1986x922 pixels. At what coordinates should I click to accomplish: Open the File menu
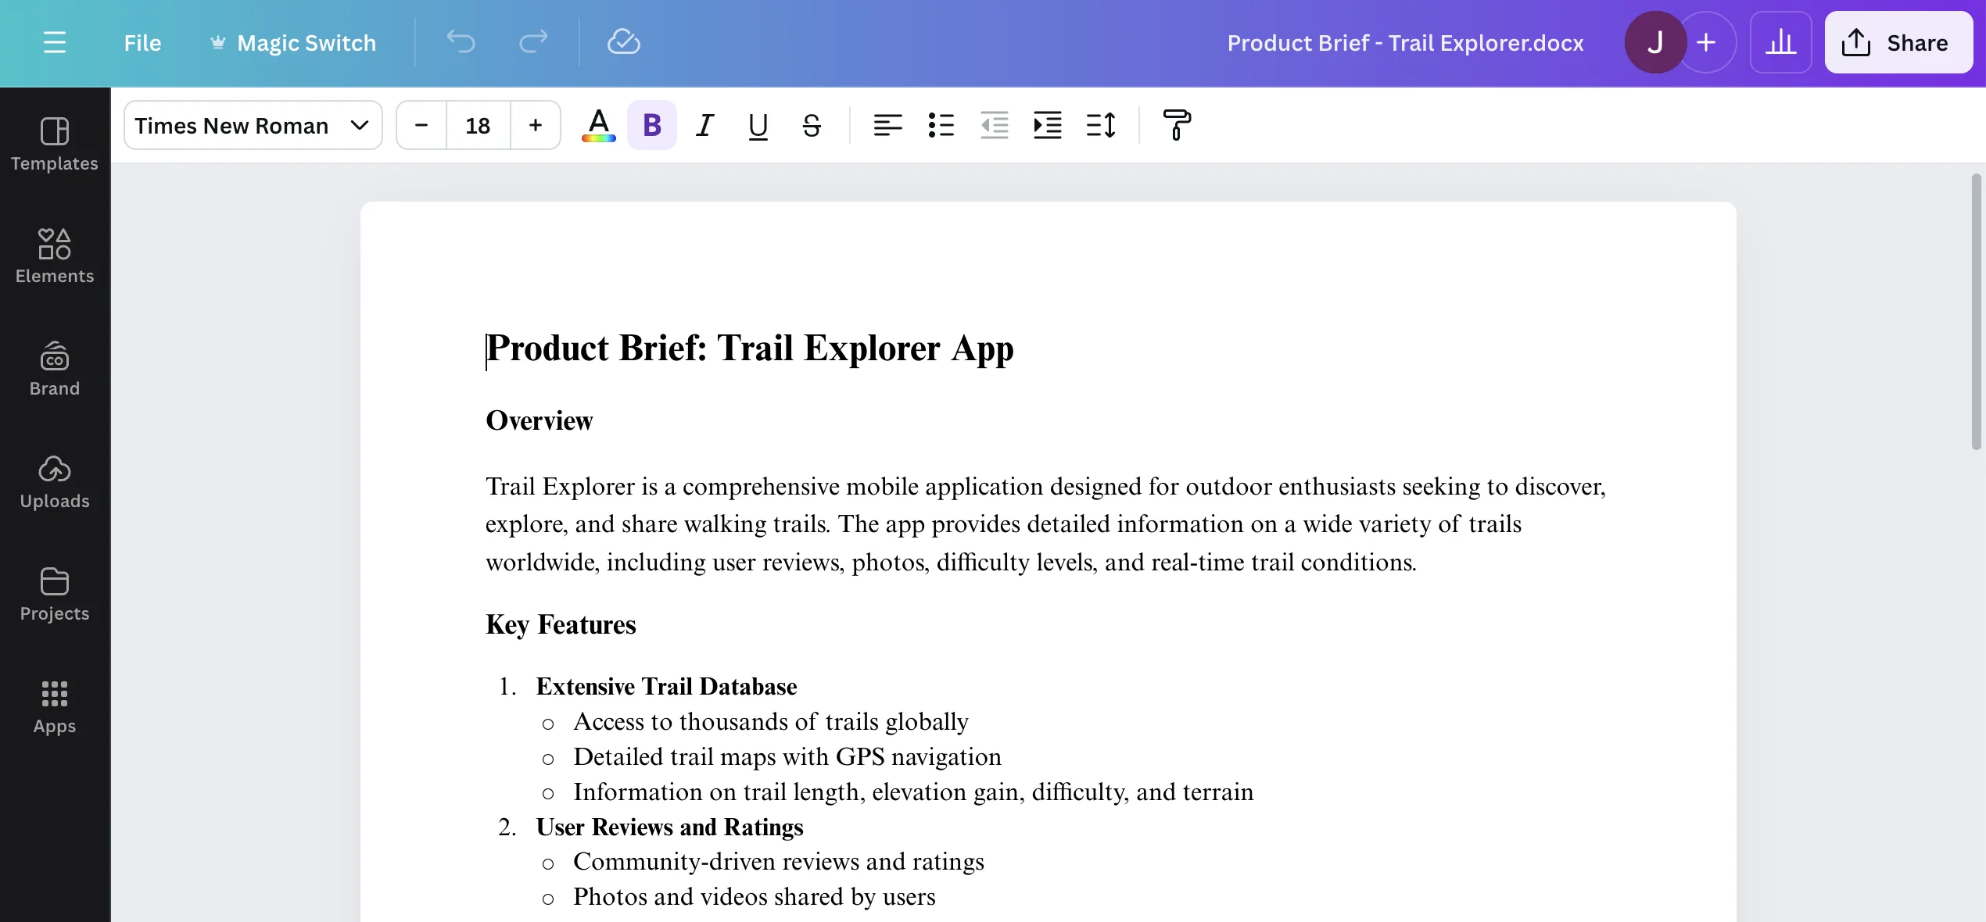pyautogui.click(x=142, y=42)
